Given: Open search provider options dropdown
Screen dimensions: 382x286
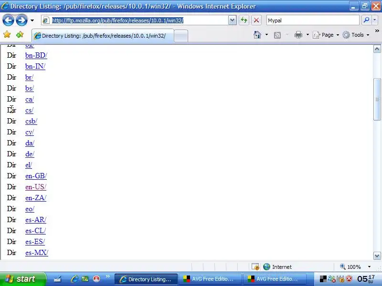Looking at the screenshot, I should [375, 20].
